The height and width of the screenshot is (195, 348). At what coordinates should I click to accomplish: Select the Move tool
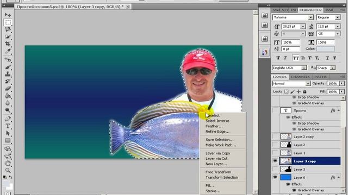[8, 15]
